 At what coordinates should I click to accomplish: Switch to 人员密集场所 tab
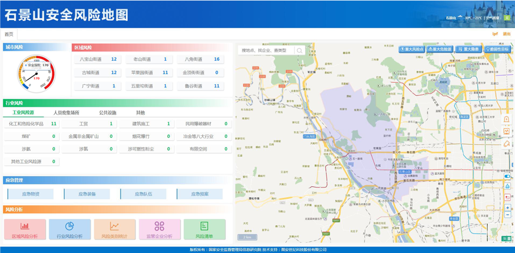66,113
